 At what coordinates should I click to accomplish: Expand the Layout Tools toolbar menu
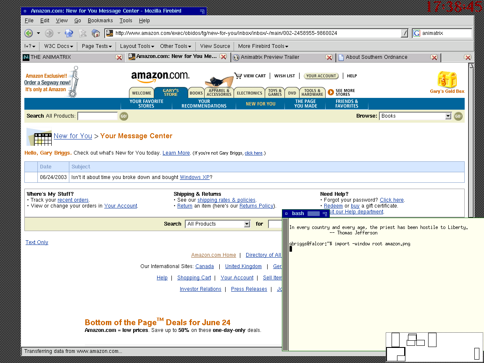pyautogui.click(x=137, y=46)
